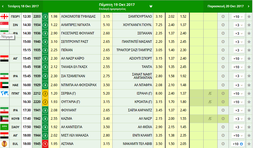Click yellow minimum-2 badge on ΣΕΡΒΙΑ (Γ) row
The image size is (253, 148).
45,93
